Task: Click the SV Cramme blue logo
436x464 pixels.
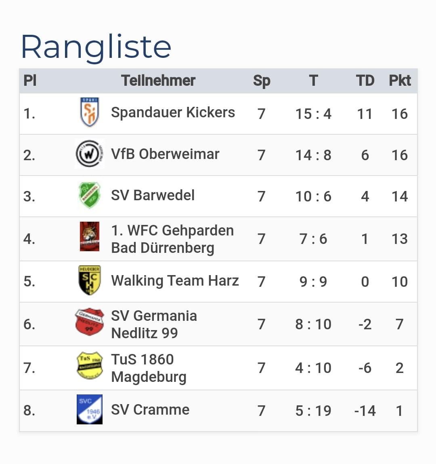Action: tap(90, 409)
